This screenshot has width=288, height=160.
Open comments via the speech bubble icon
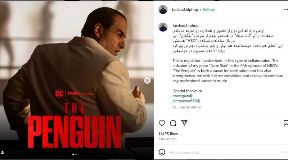click(173, 123)
